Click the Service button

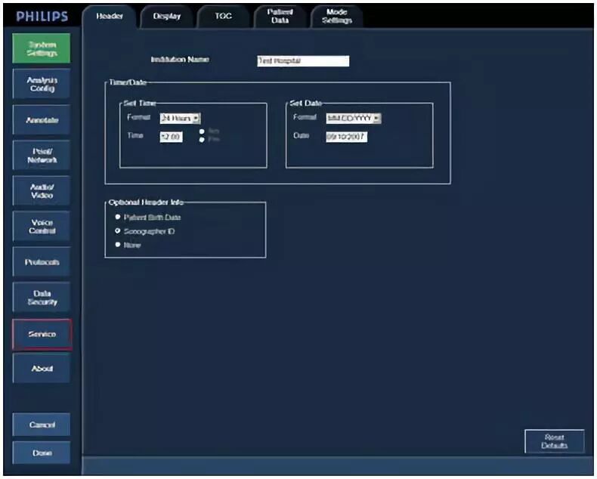pos(42,334)
